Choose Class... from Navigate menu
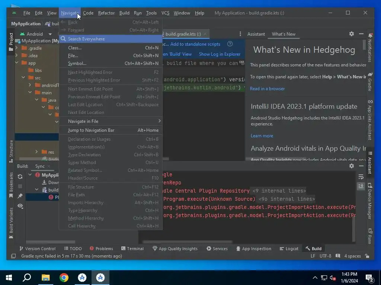 111,48
